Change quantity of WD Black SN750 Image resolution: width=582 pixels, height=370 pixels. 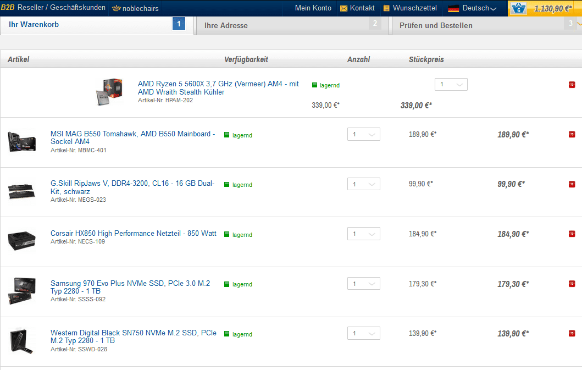click(364, 334)
